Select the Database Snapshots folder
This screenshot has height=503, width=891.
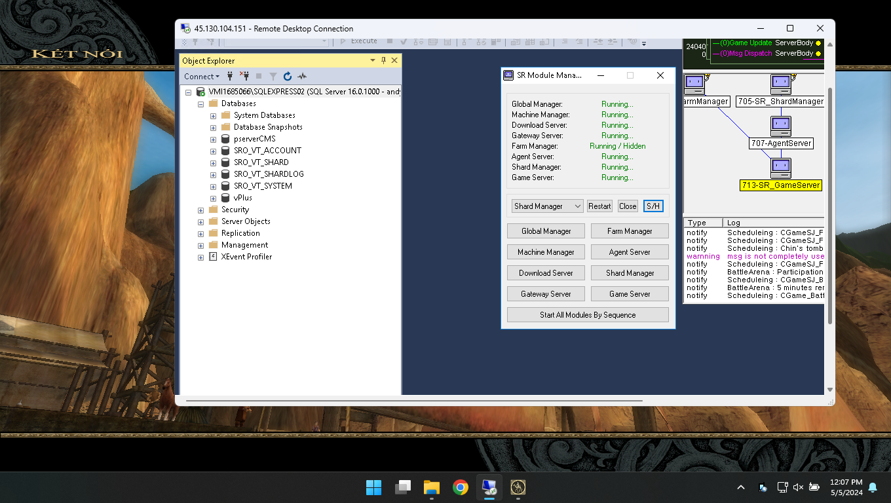tap(268, 127)
